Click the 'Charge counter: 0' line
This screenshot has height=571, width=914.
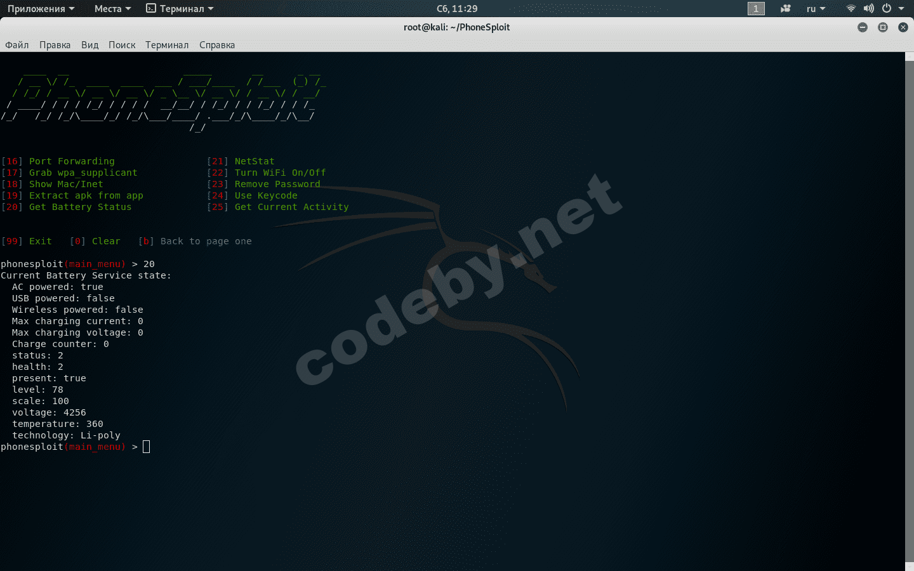click(x=60, y=344)
